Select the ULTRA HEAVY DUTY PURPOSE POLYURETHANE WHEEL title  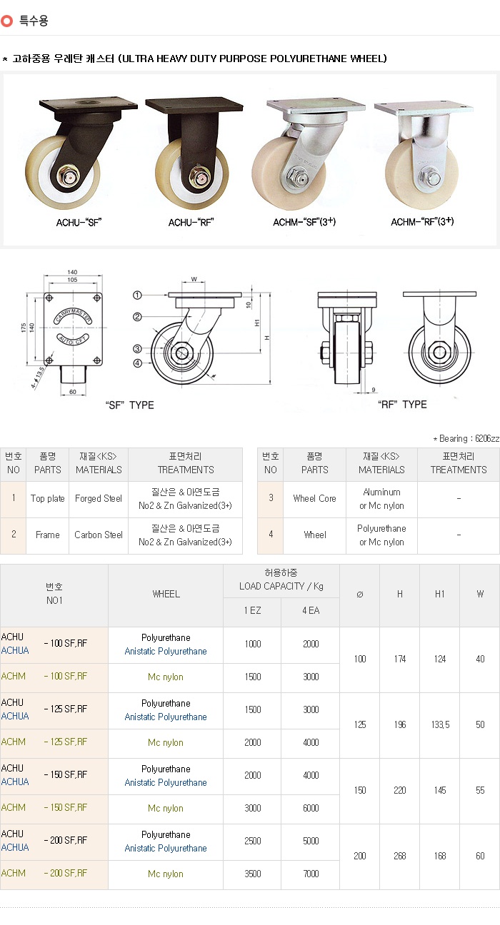point(253,59)
